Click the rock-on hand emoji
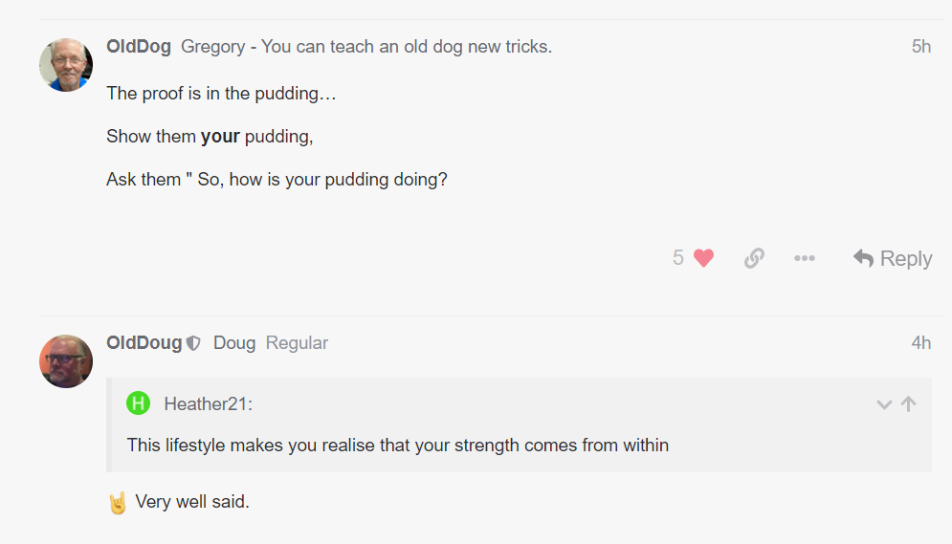This screenshot has width=952, height=544. (118, 503)
